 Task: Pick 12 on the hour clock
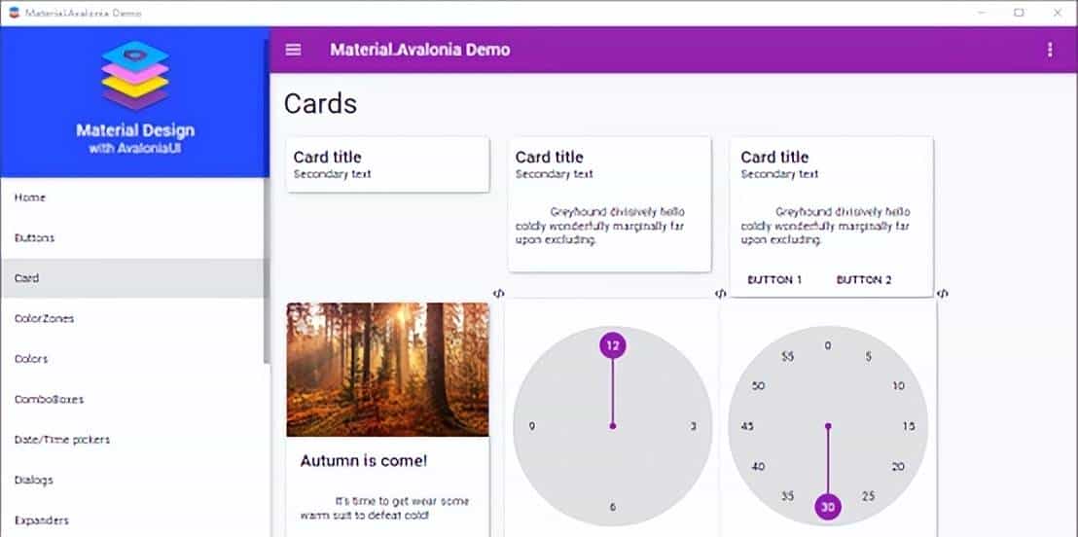pos(612,345)
